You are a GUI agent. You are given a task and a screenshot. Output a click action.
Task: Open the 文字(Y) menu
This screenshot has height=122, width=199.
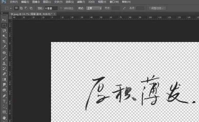coord(58,2)
